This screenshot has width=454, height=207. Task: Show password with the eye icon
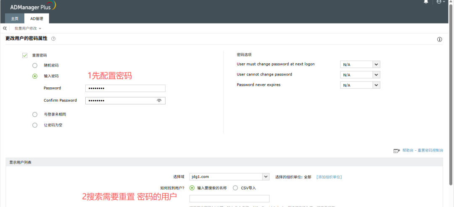pos(159,101)
